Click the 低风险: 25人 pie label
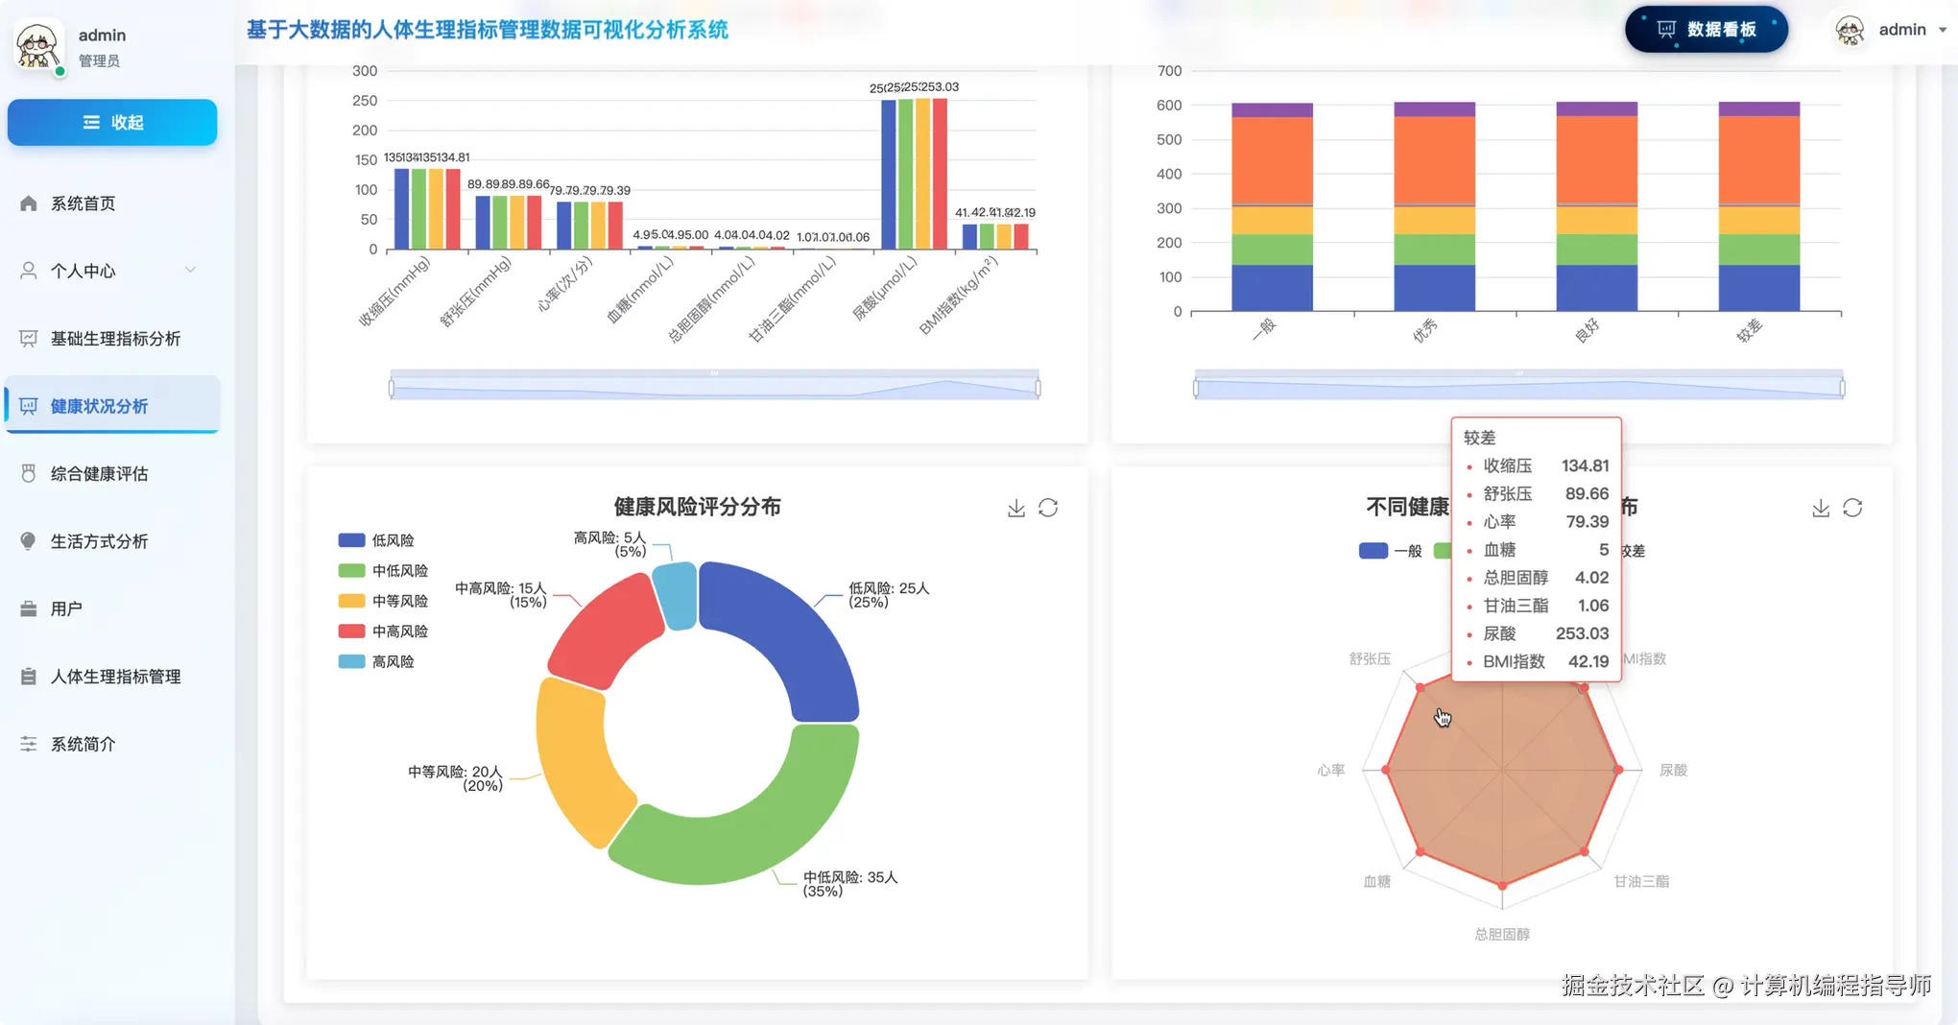Screen dimensions: 1958x1025 coord(889,595)
